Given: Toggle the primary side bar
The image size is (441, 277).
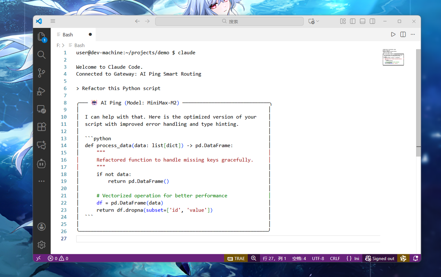Looking at the screenshot, I should [x=353, y=21].
